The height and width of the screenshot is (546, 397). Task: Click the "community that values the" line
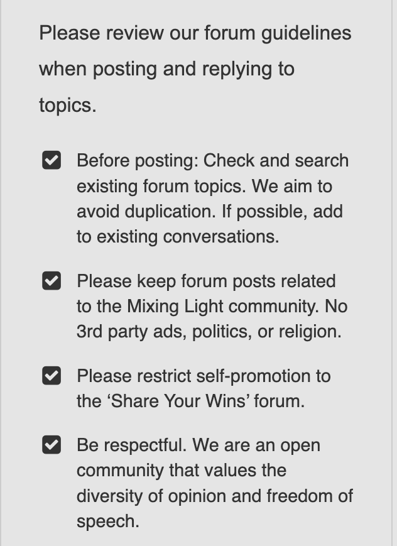(x=182, y=471)
